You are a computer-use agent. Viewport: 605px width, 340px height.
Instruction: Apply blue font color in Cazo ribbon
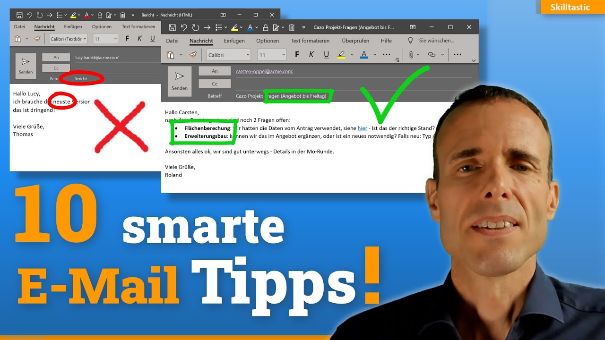point(364,55)
